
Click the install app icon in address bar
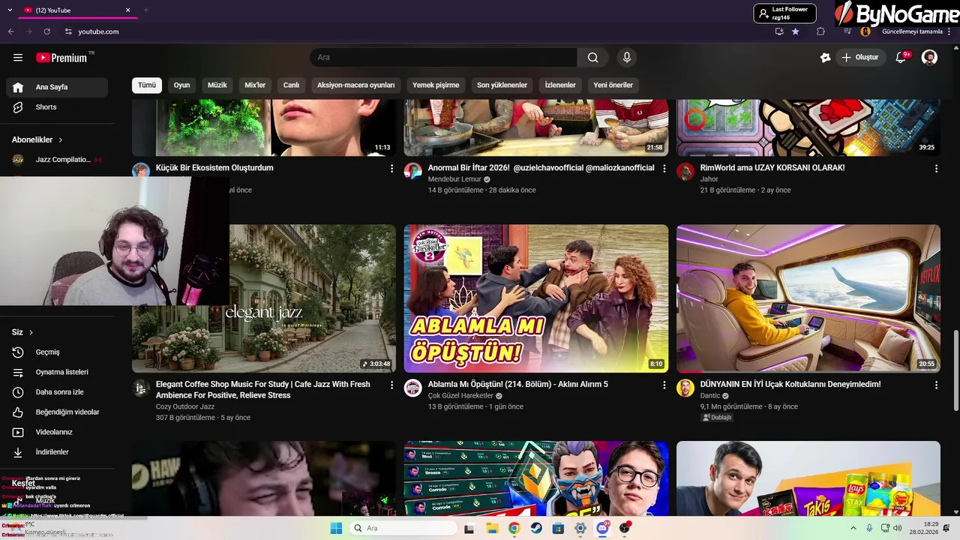(779, 31)
